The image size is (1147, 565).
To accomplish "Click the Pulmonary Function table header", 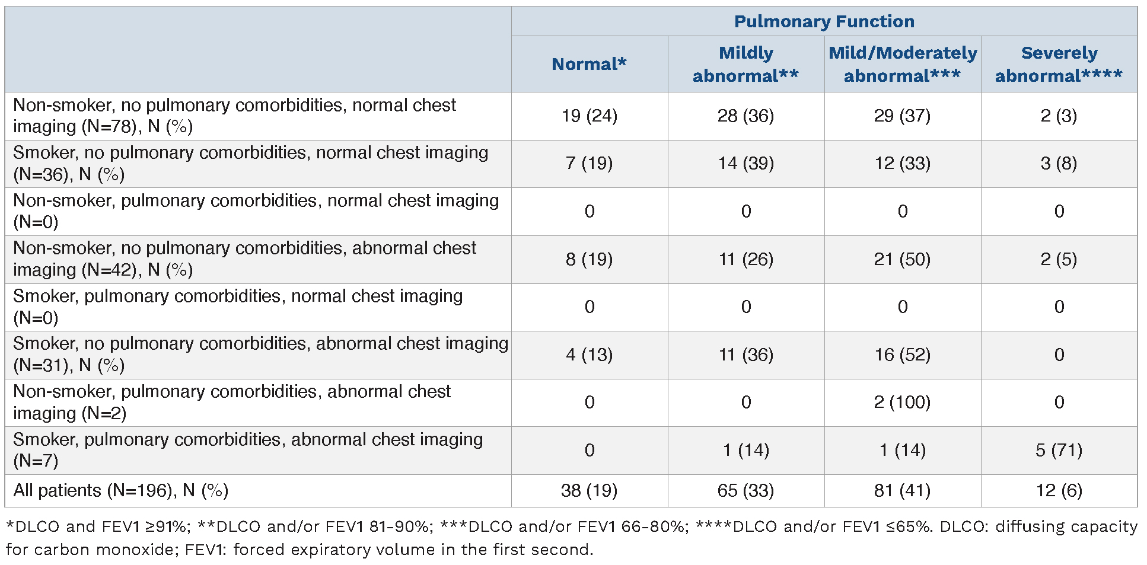I will coord(824,21).
